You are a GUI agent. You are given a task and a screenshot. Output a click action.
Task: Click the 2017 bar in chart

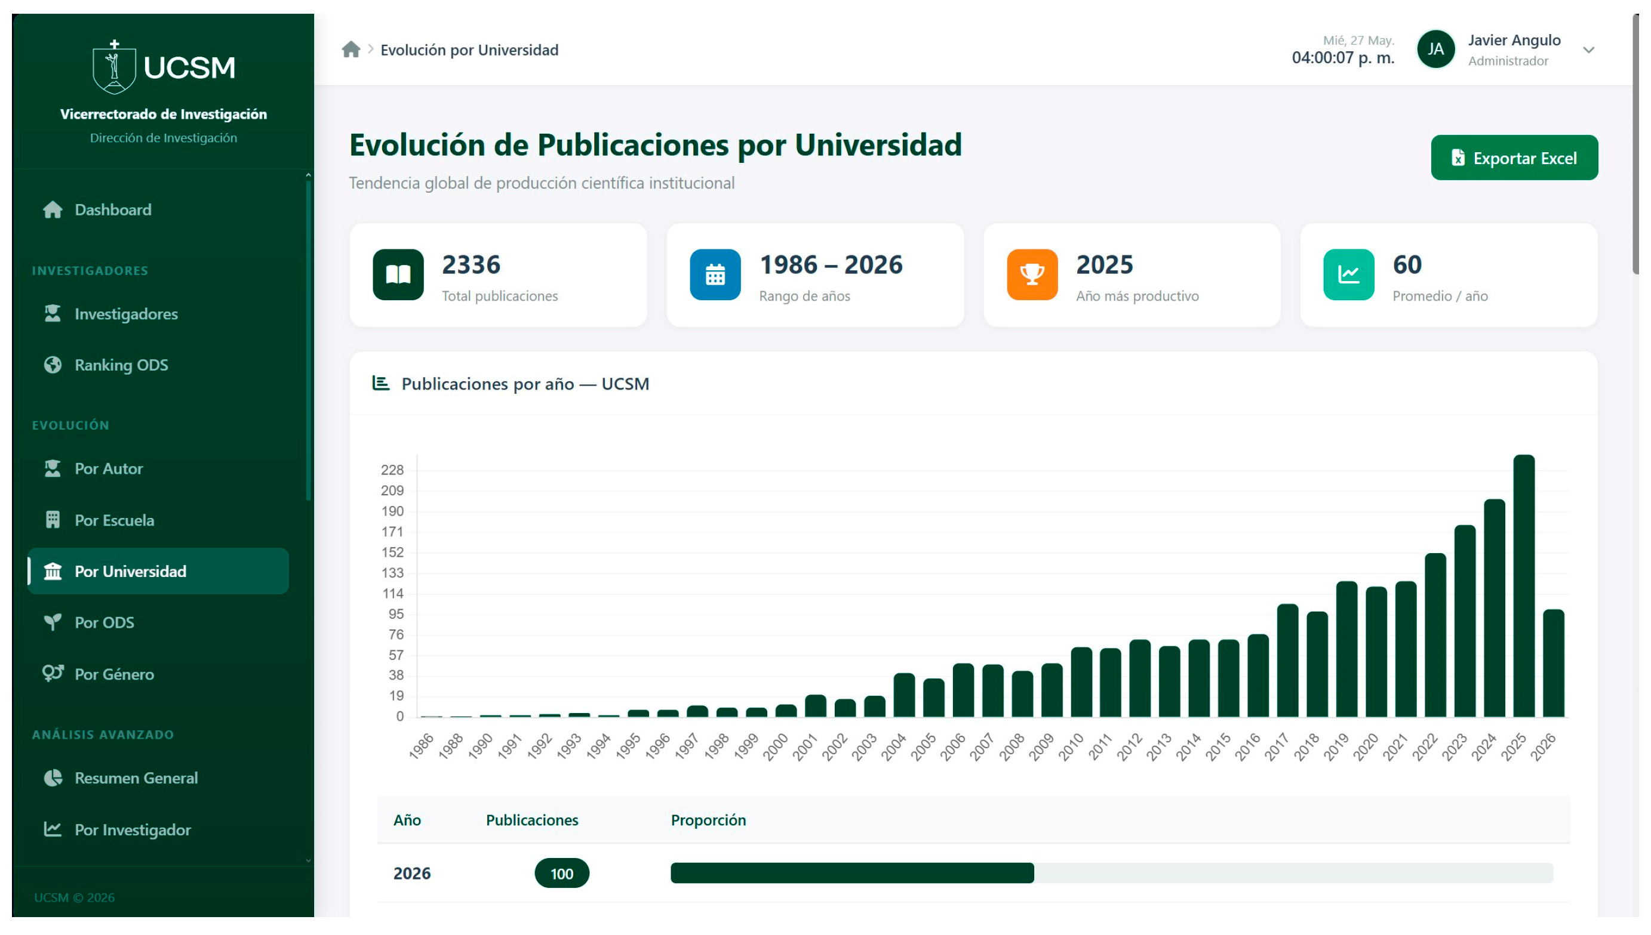pos(1287,661)
